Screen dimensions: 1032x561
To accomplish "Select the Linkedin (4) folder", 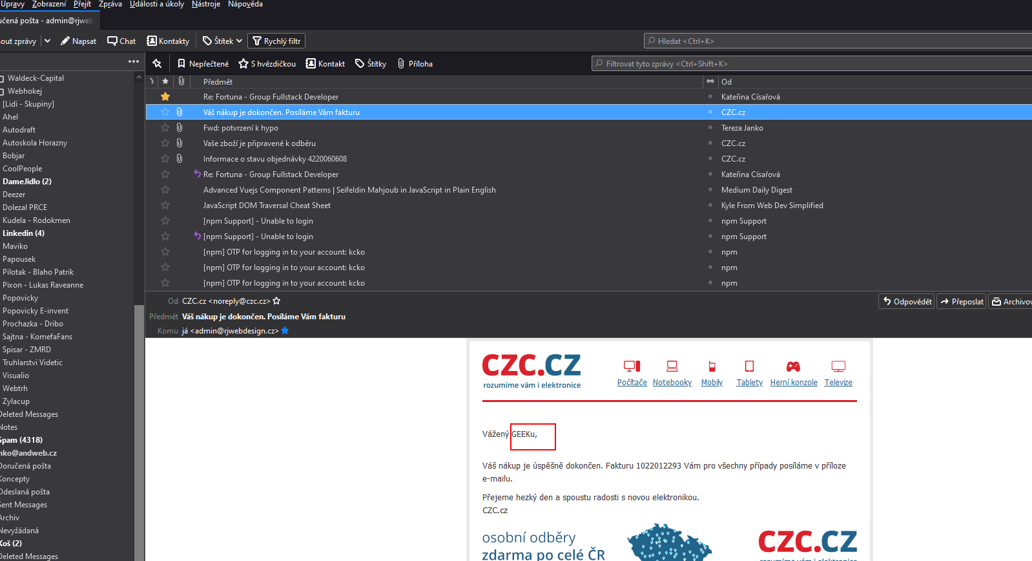I will click(x=23, y=233).
